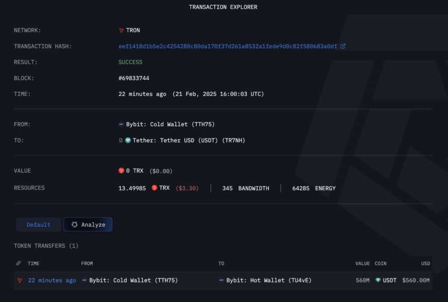Click the USD column header

pos(425,263)
